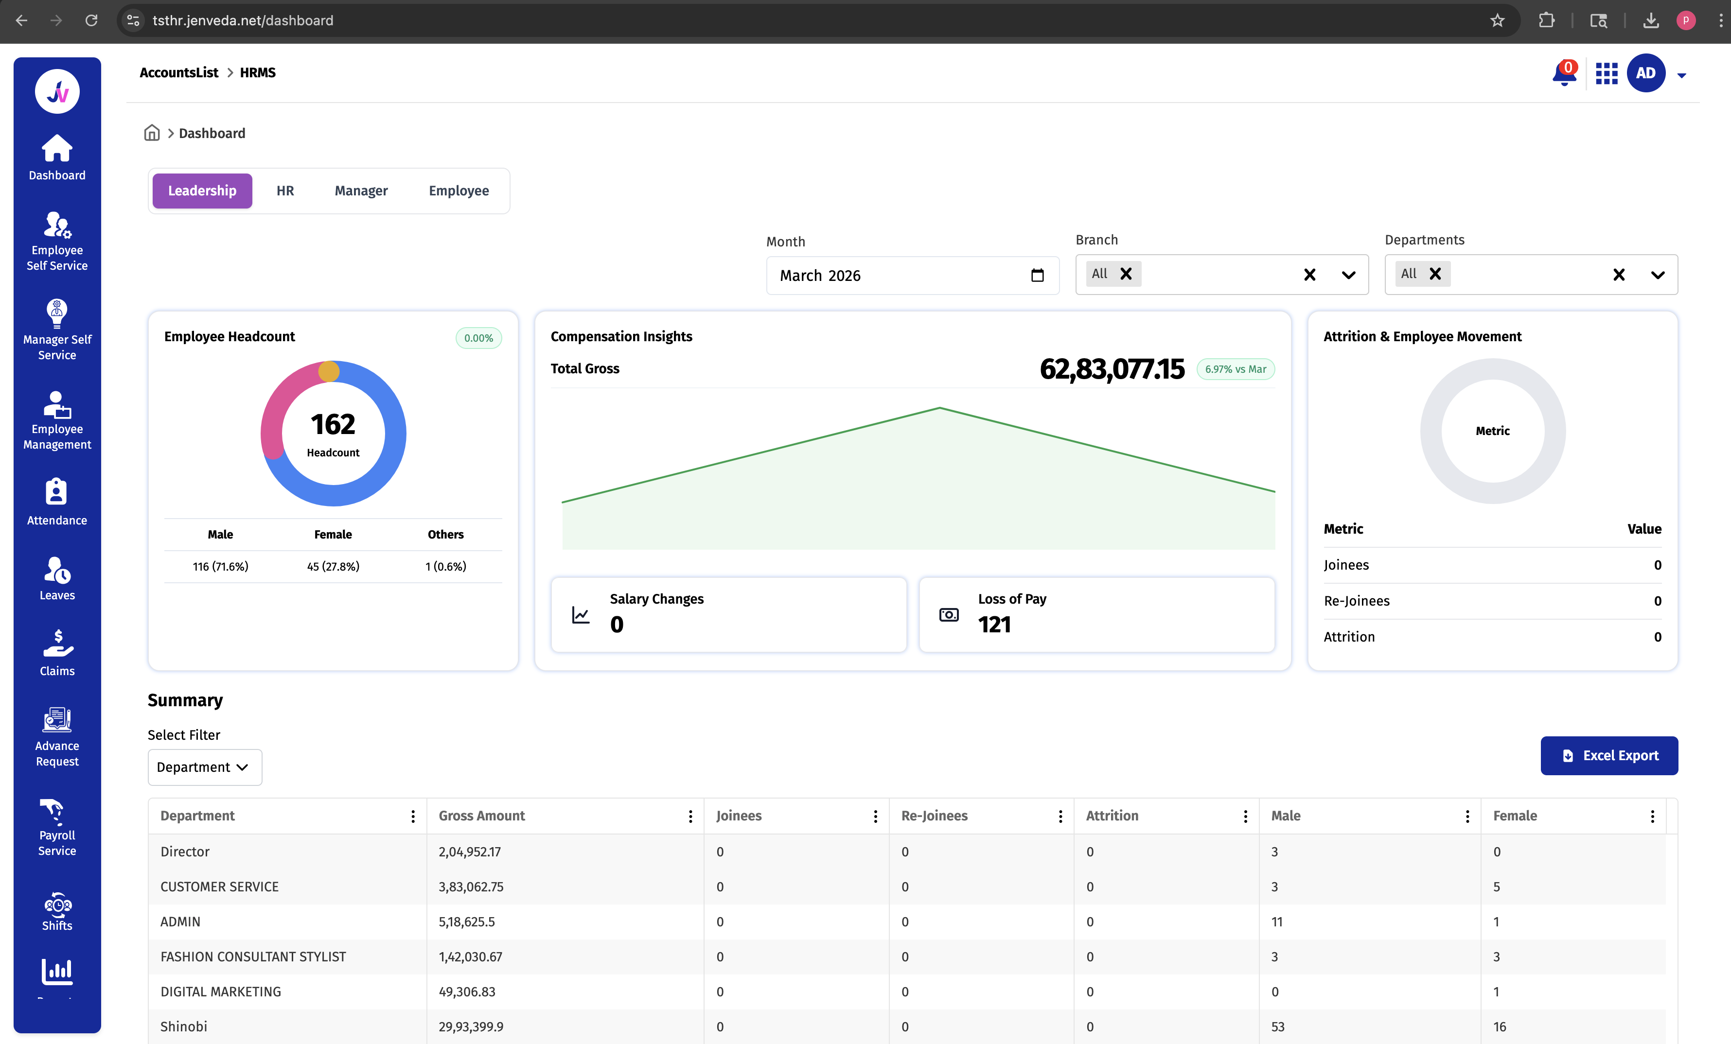Click the AD user avatar
The width and height of the screenshot is (1731, 1044).
(1645, 73)
